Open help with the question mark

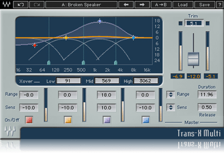220,4
